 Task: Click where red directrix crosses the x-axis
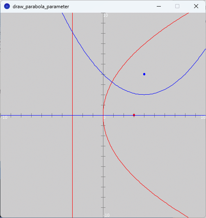72,115
